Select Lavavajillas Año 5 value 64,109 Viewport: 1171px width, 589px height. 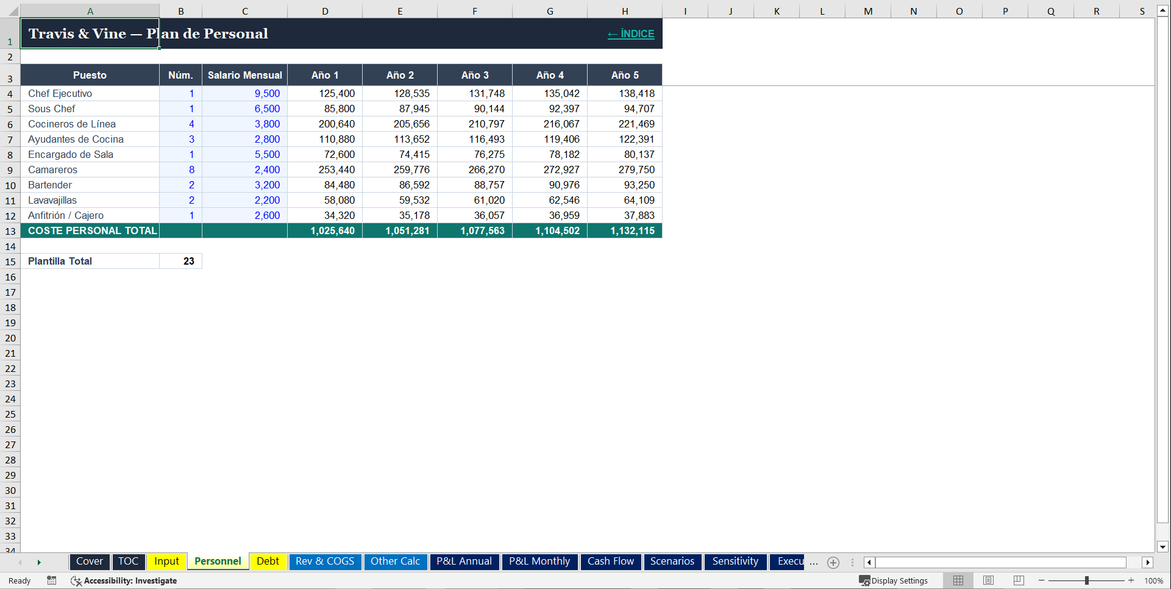[x=625, y=200]
